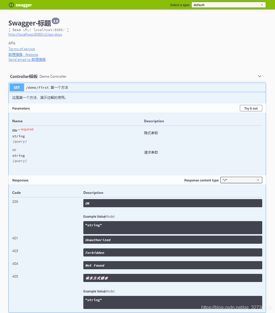275x313 pixels.
Task: Collapse the Controller模板 section chevron
Action: (x=260, y=76)
